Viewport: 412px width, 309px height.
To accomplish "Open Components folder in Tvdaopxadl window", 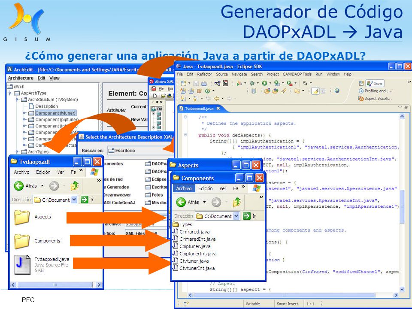I will coord(22,241).
